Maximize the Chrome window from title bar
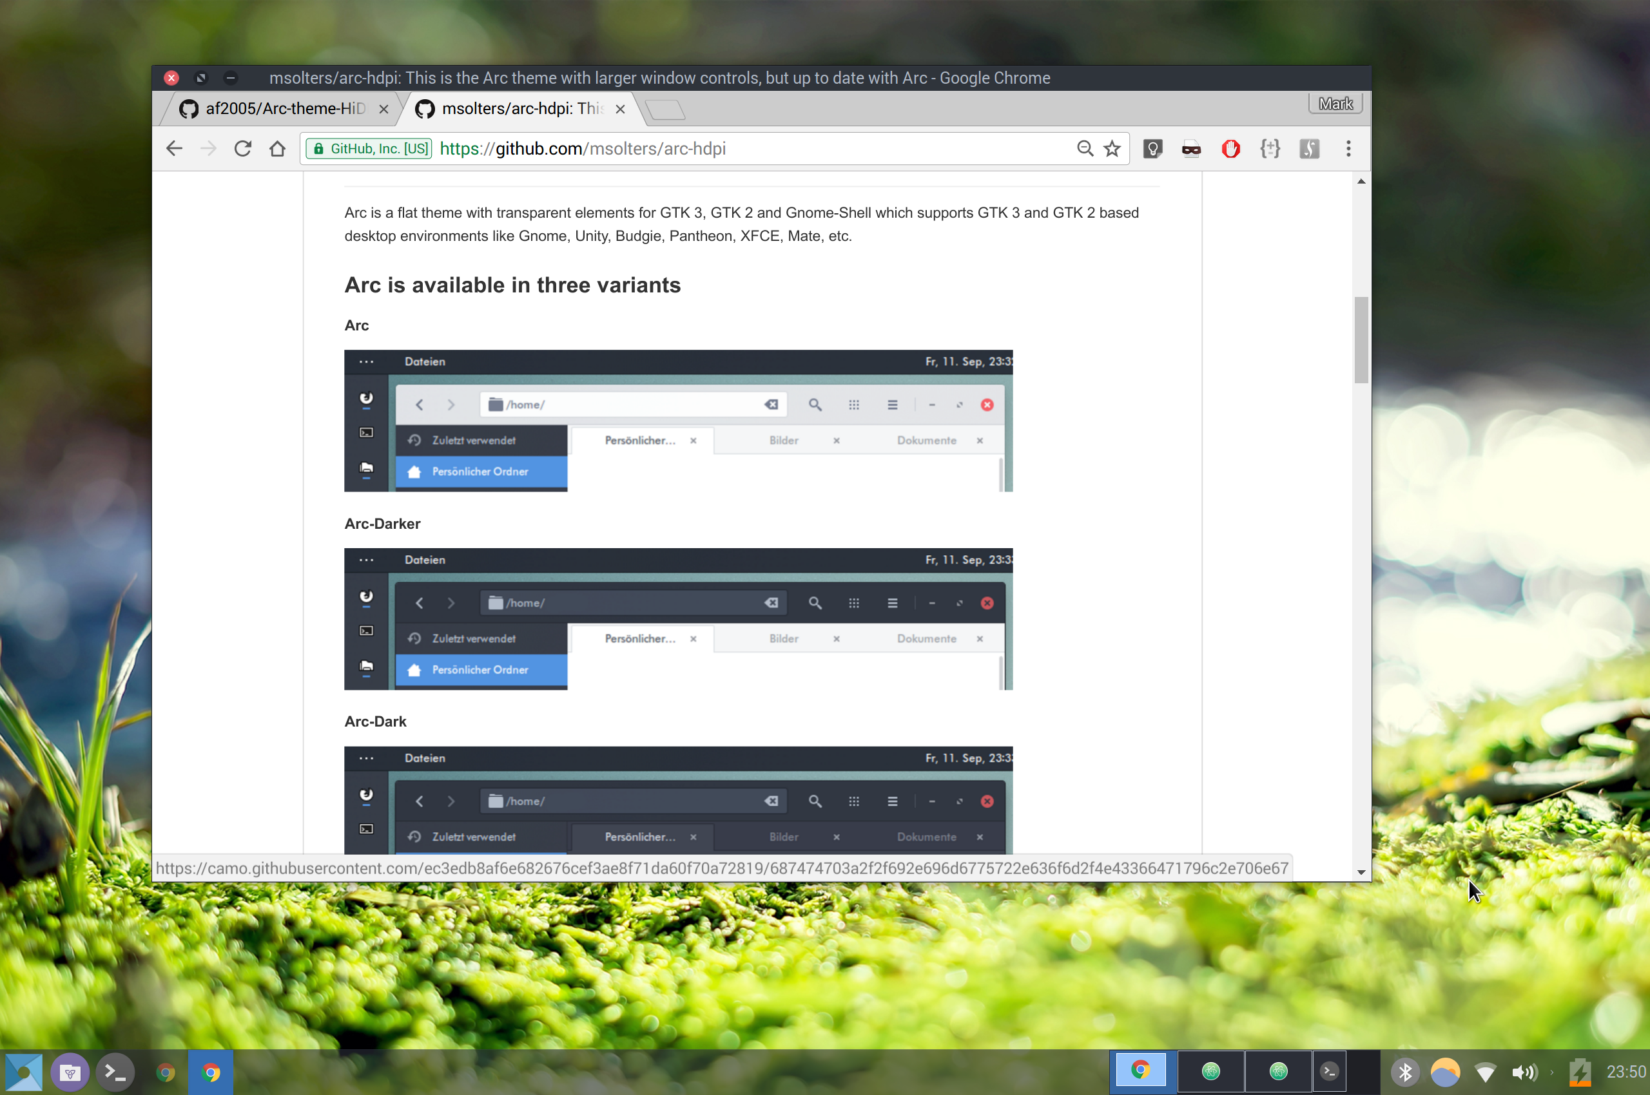This screenshot has width=1650, height=1095. click(x=200, y=77)
